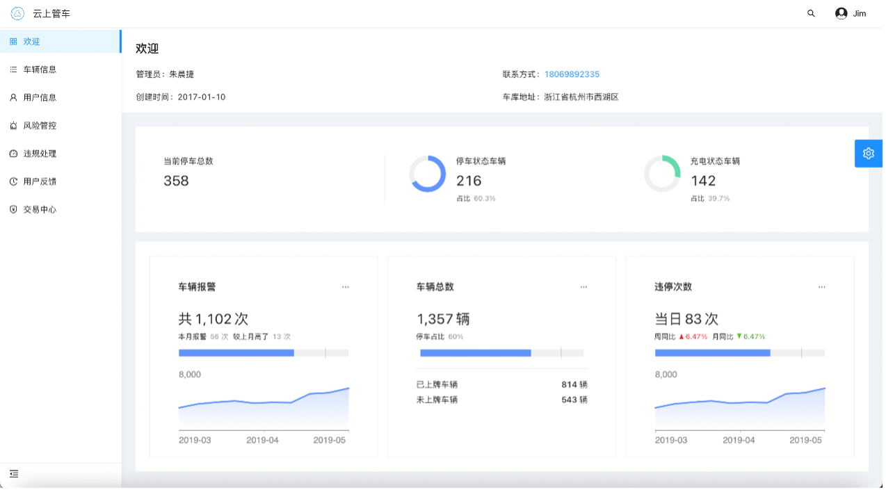Go to 用户信息 menu item
Image resolution: width=886 pixels, height=490 pixels.
tap(40, 98)
